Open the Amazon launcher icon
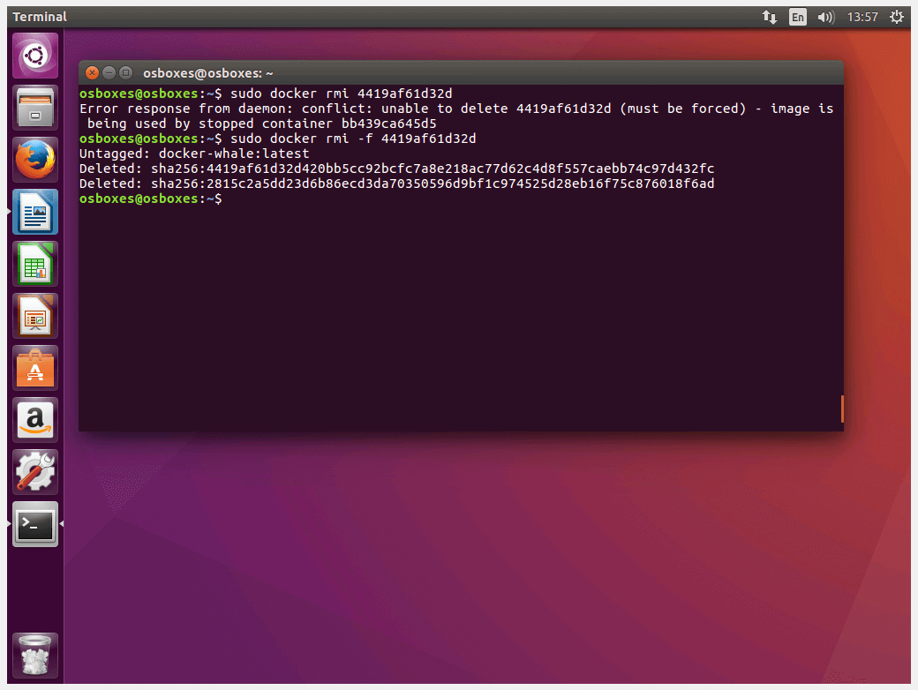Viewport: 918px width, 690px height. (x=35, y=420)
